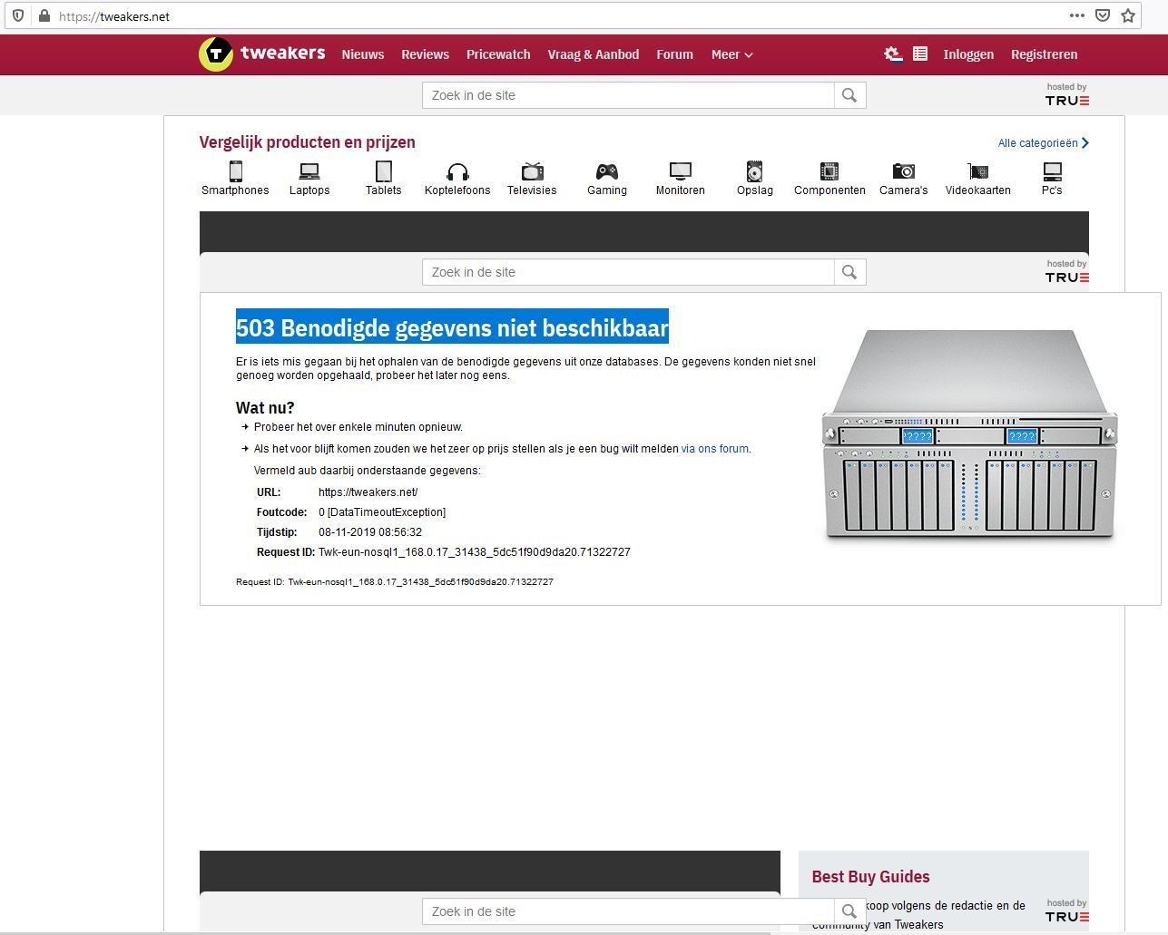Focus the search field just above the 503 error

click(x=628, y=272)
